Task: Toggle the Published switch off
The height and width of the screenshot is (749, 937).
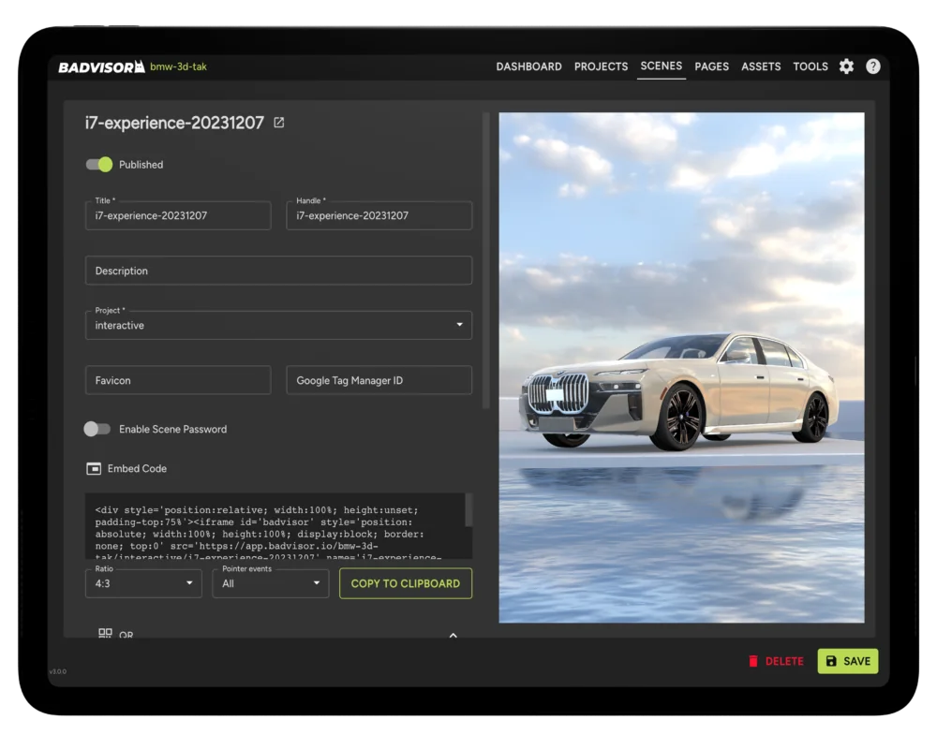Action: point(99,165)
